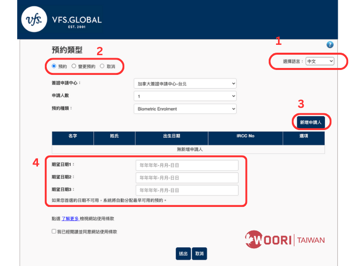Select the 預約 radio button

coord(54,66)
